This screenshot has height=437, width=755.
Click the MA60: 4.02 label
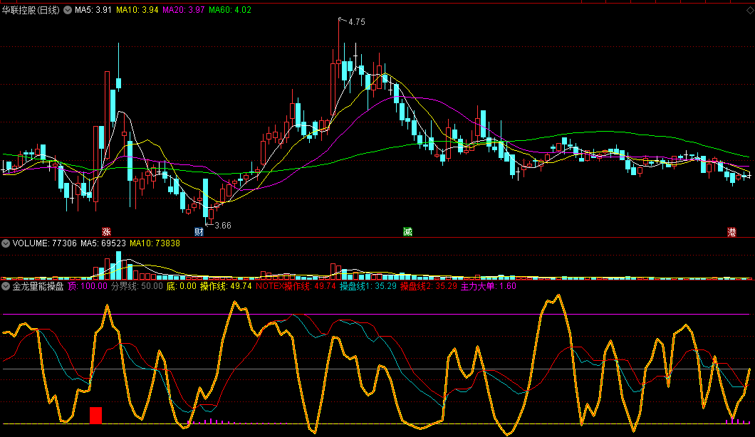click(230, 10)
